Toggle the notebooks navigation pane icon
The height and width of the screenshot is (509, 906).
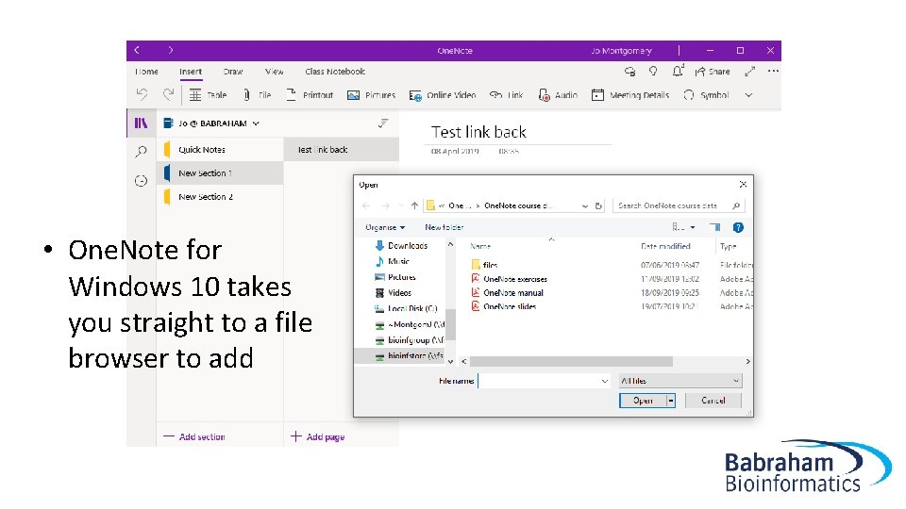141,123
